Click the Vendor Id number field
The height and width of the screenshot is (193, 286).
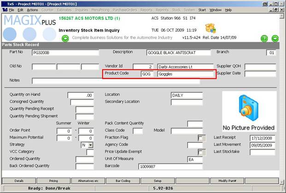143,67
